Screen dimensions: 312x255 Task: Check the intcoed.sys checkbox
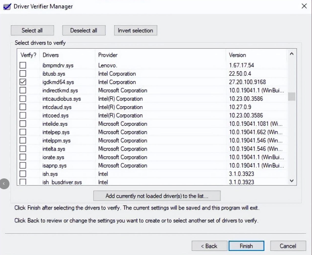click(x=23, y=115)
